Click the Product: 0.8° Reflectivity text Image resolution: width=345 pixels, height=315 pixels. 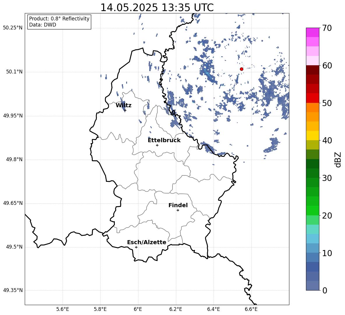59,19
